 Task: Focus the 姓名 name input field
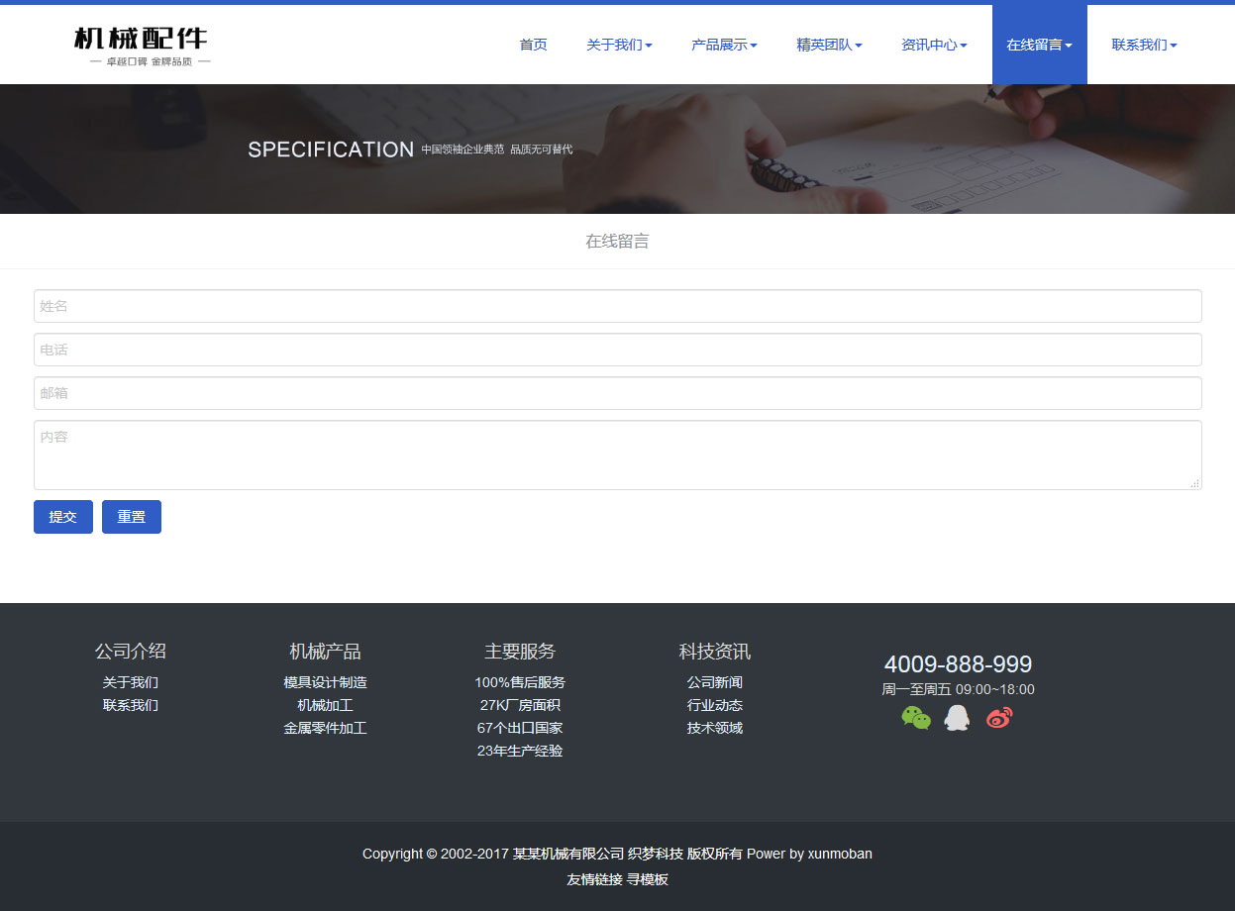pyautogui.click(x=617, y=306)
